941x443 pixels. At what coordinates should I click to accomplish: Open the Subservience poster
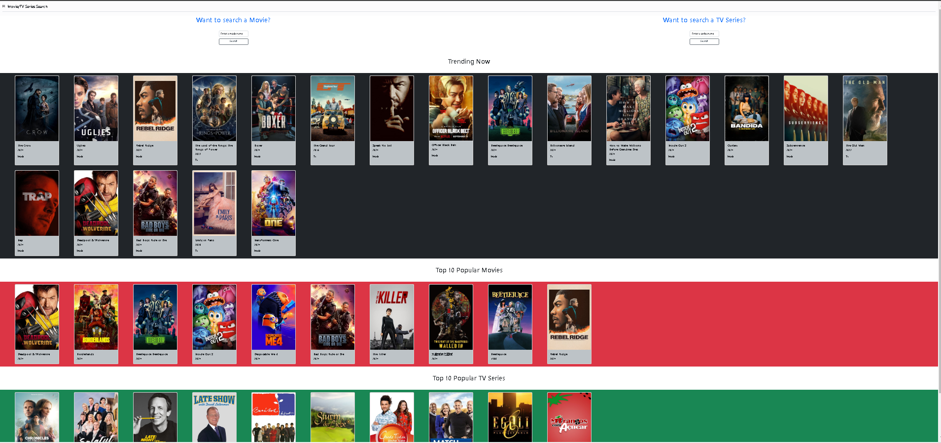click(x=806, y=109)
